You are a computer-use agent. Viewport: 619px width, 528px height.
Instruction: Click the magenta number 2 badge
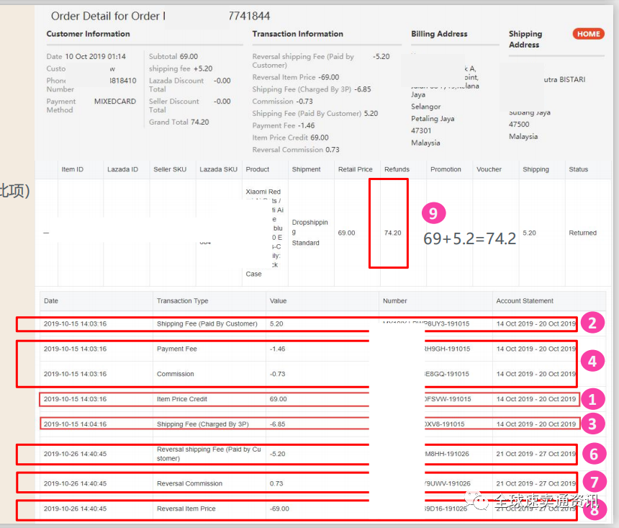(x=592, y=323)
